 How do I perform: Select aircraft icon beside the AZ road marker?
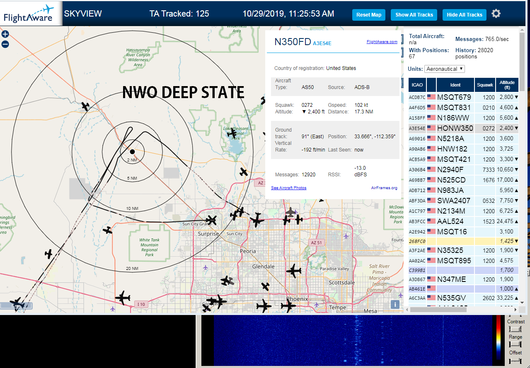(x=244, y=172)
